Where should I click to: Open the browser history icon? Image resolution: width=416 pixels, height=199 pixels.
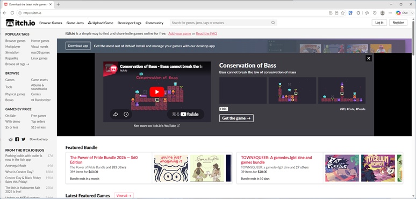(x=375, y=13)
